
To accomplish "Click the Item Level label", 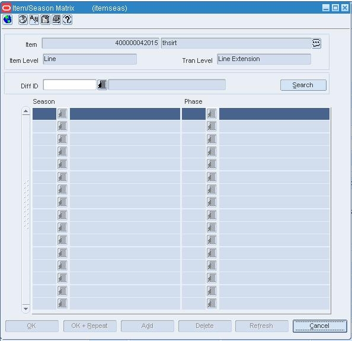I will 24,60.
